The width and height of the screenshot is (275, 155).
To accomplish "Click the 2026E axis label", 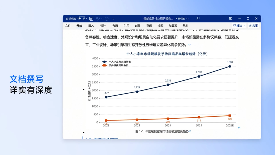I will pos(230,125).
